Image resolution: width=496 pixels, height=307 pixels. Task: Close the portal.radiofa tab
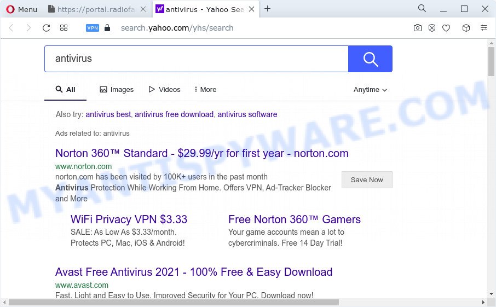tap(143, 9)
